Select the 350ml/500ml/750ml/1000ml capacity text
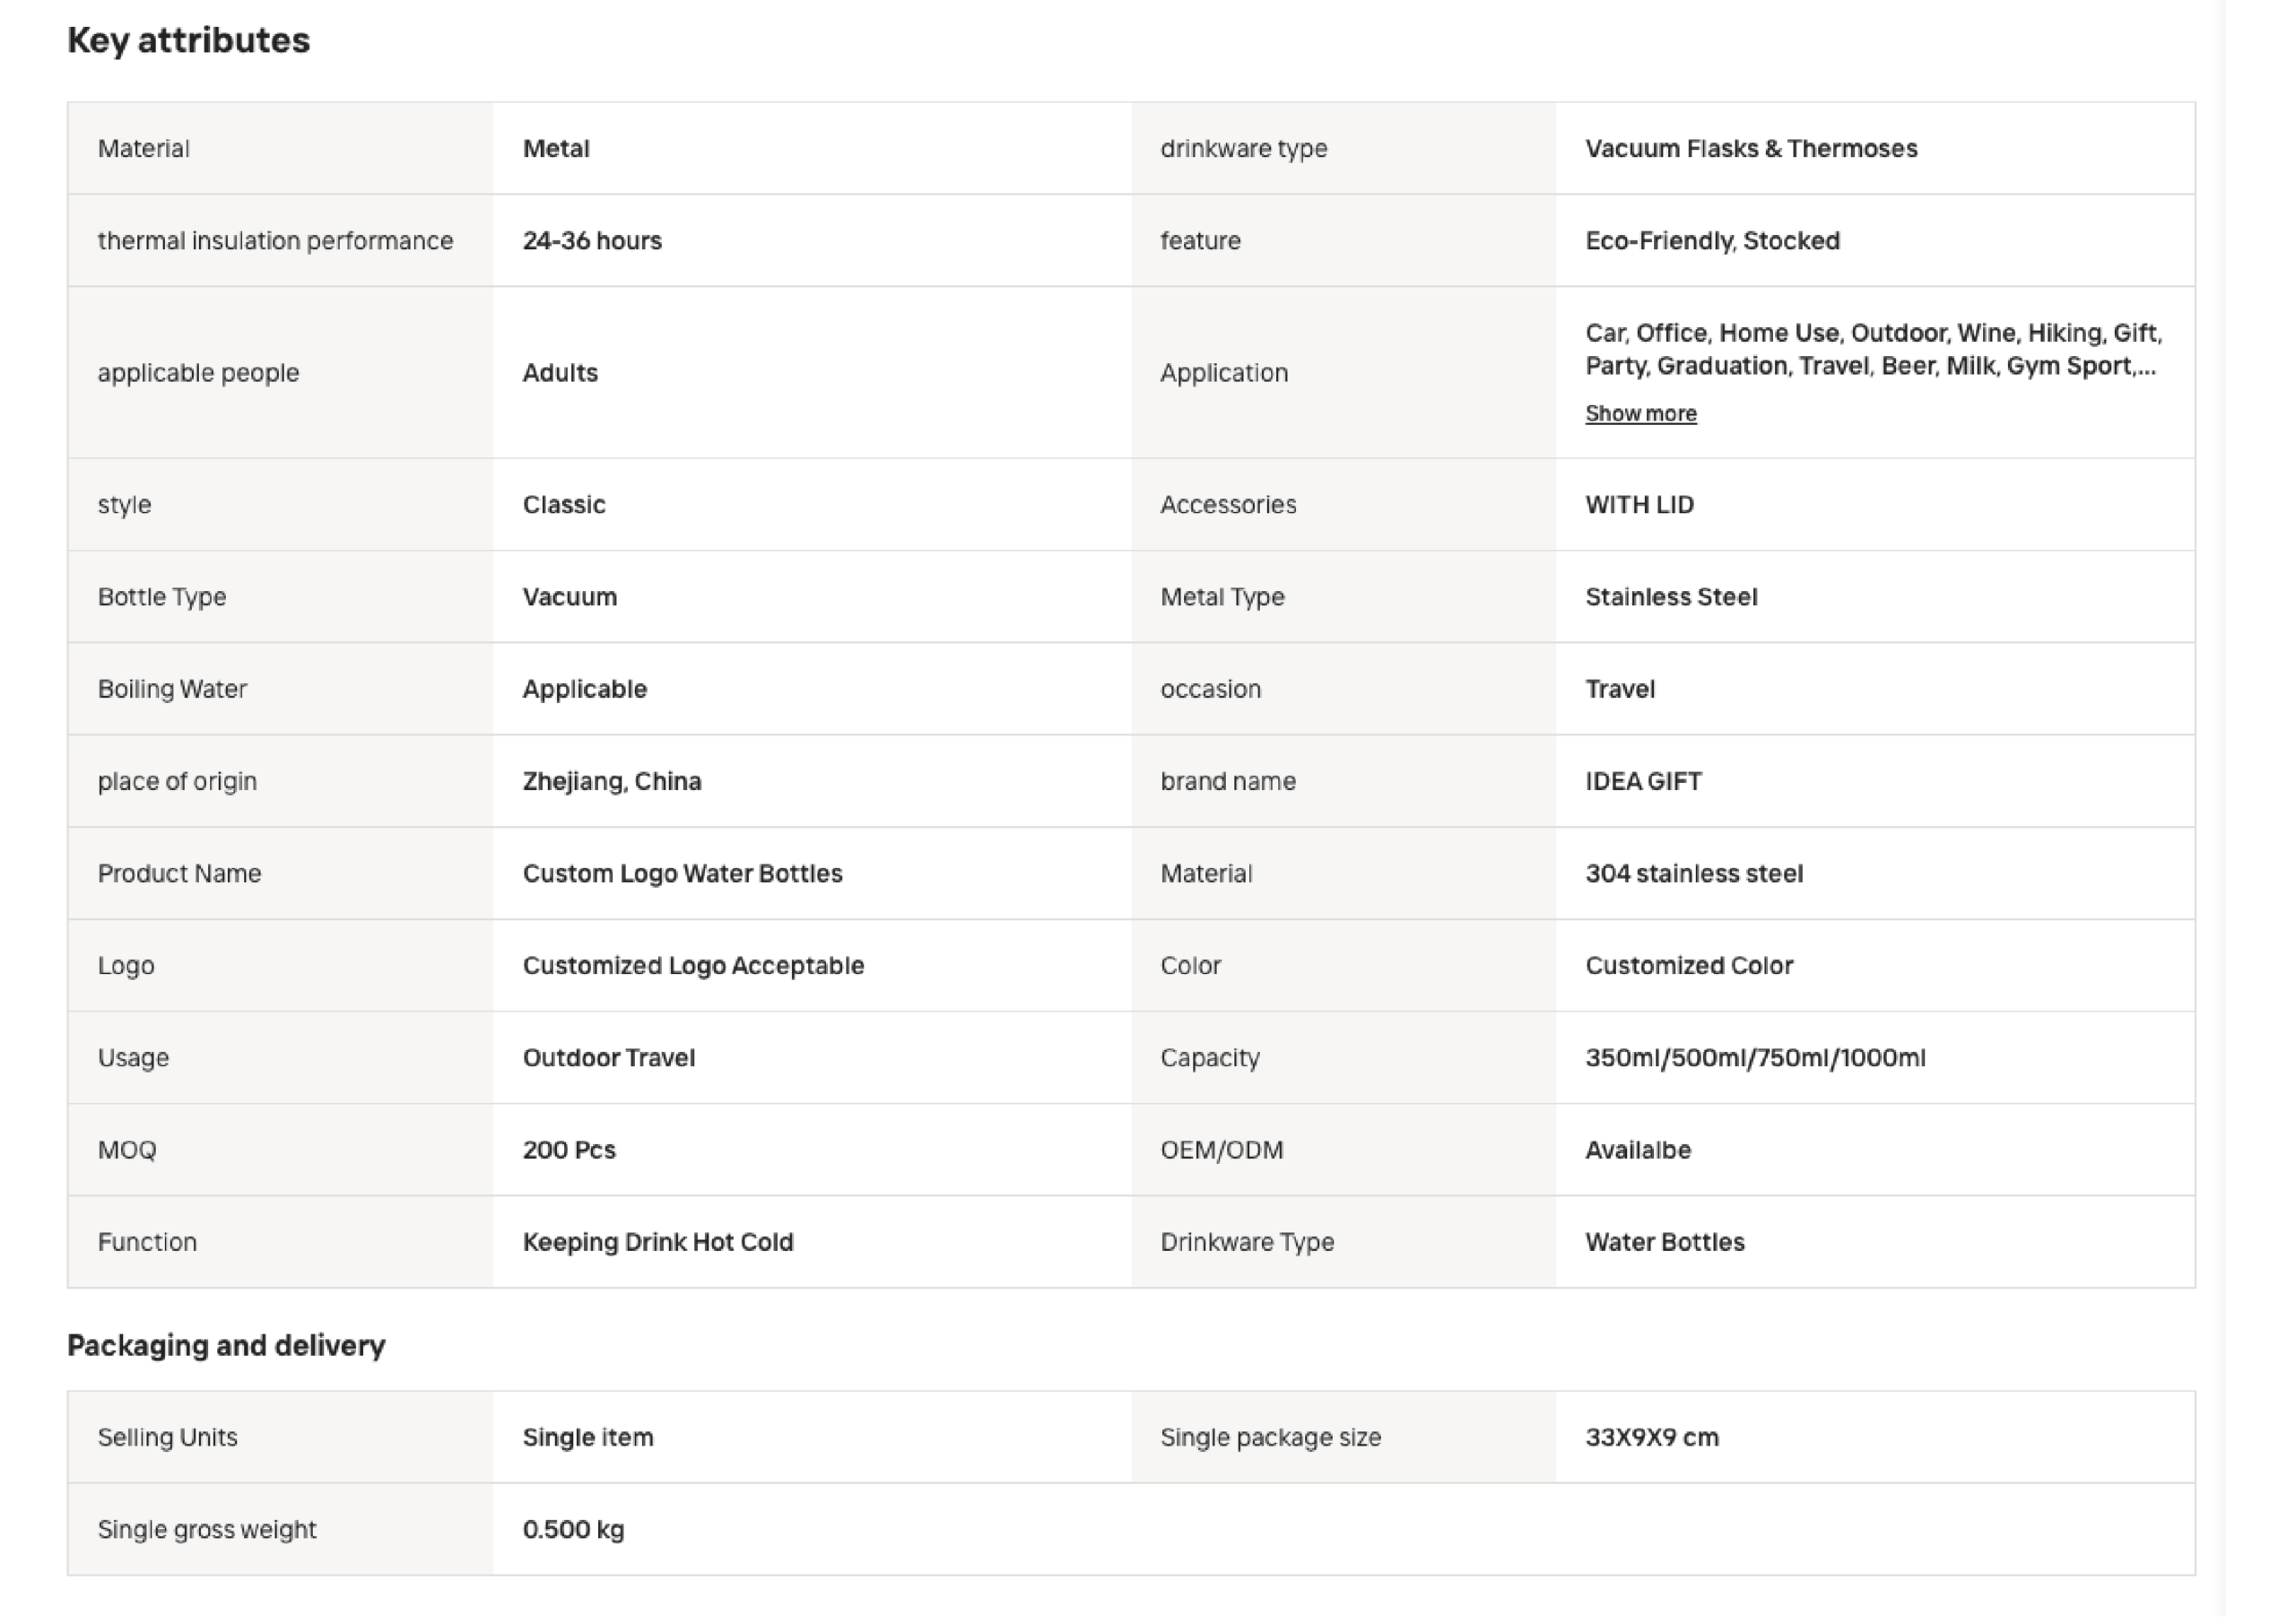This screenshot has width=2296, height=1624. pyautogui.click(x=1755, y=1058)
